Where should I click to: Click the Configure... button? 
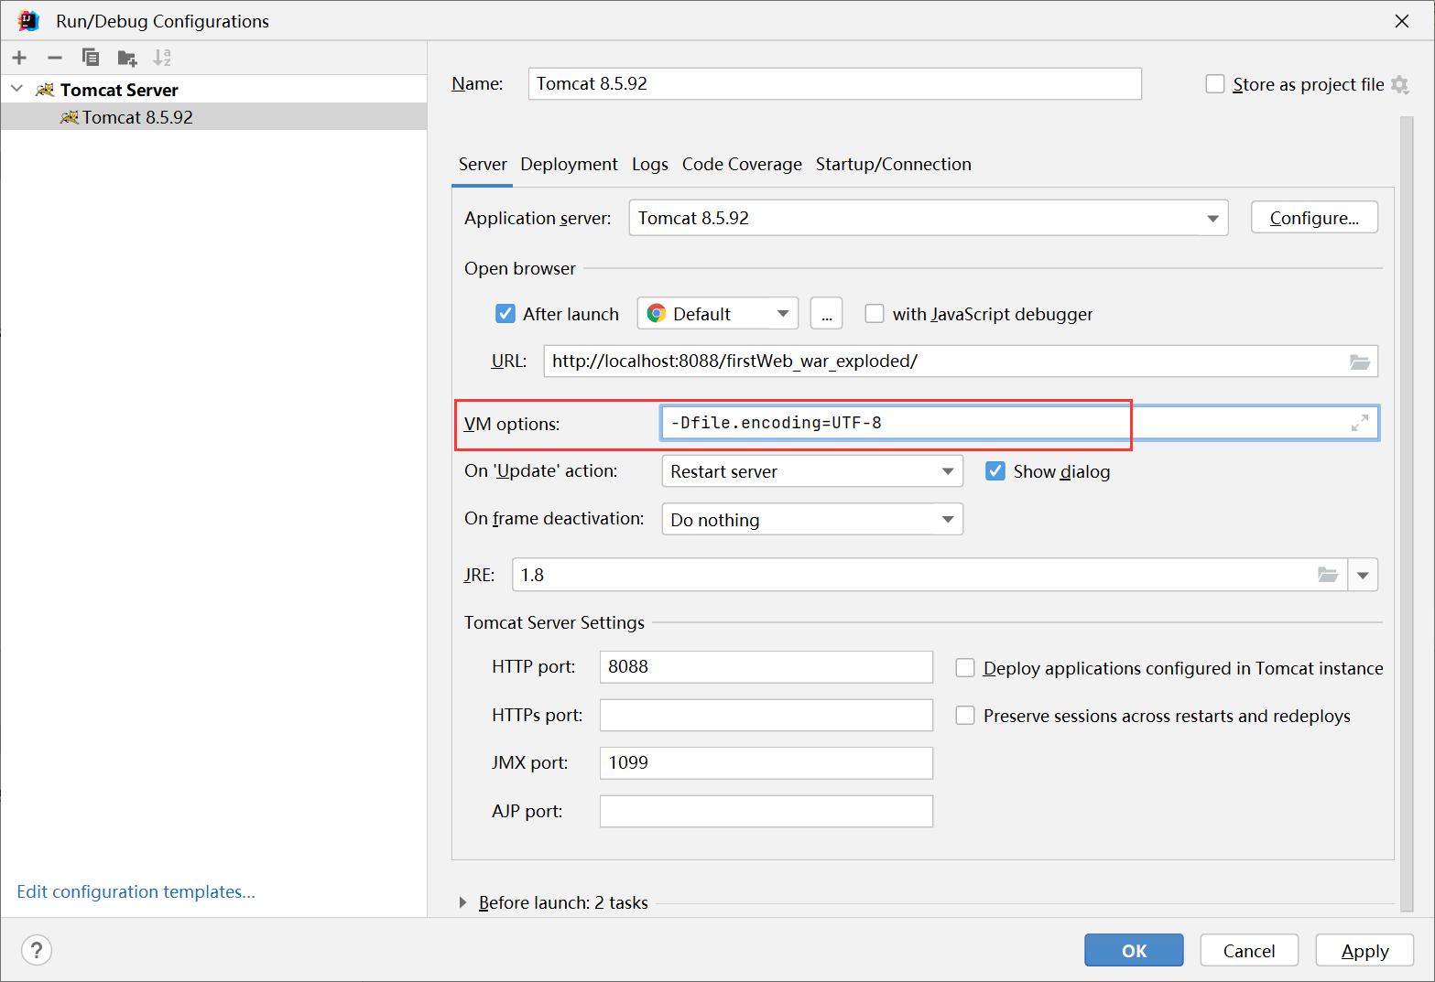click(x=1314, y=218)
